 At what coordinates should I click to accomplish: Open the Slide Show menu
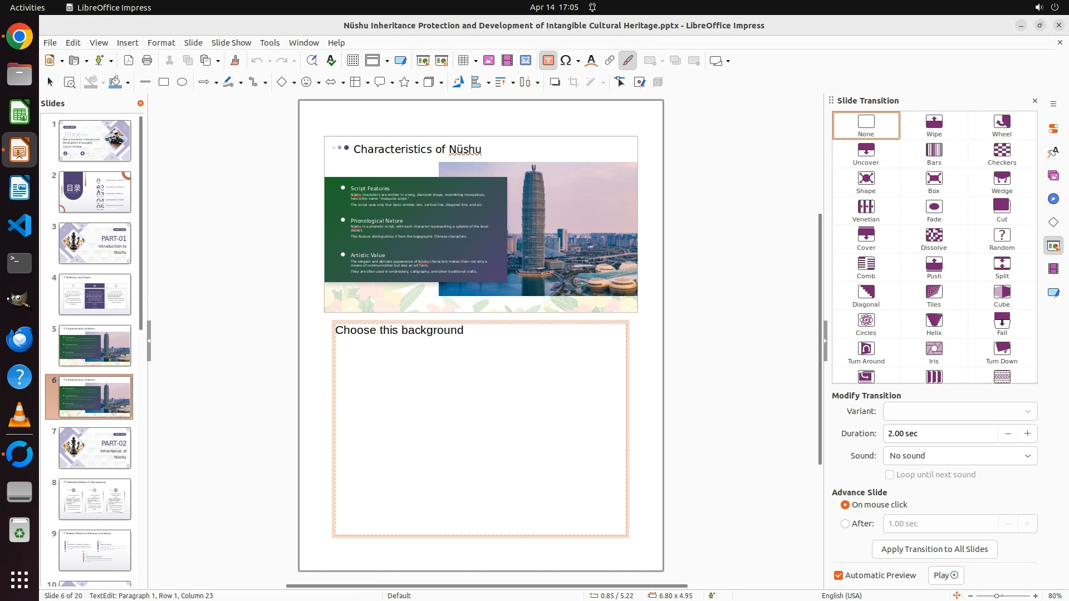click(231, 43)
